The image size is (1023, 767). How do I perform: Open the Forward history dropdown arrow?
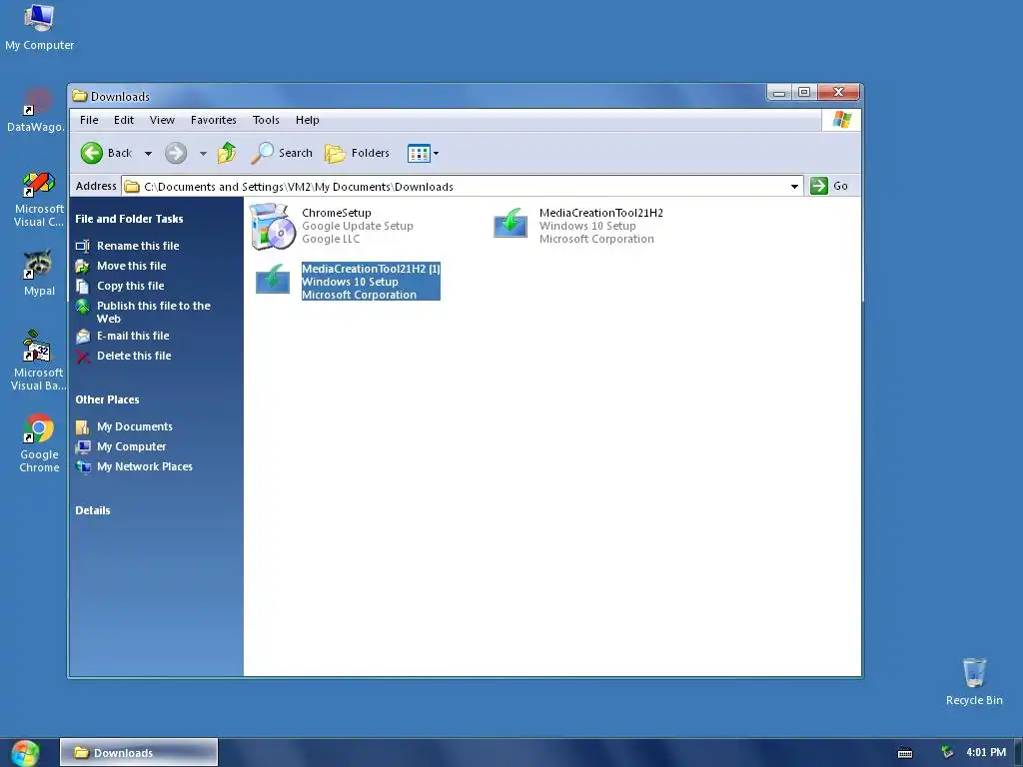[203, 154]
